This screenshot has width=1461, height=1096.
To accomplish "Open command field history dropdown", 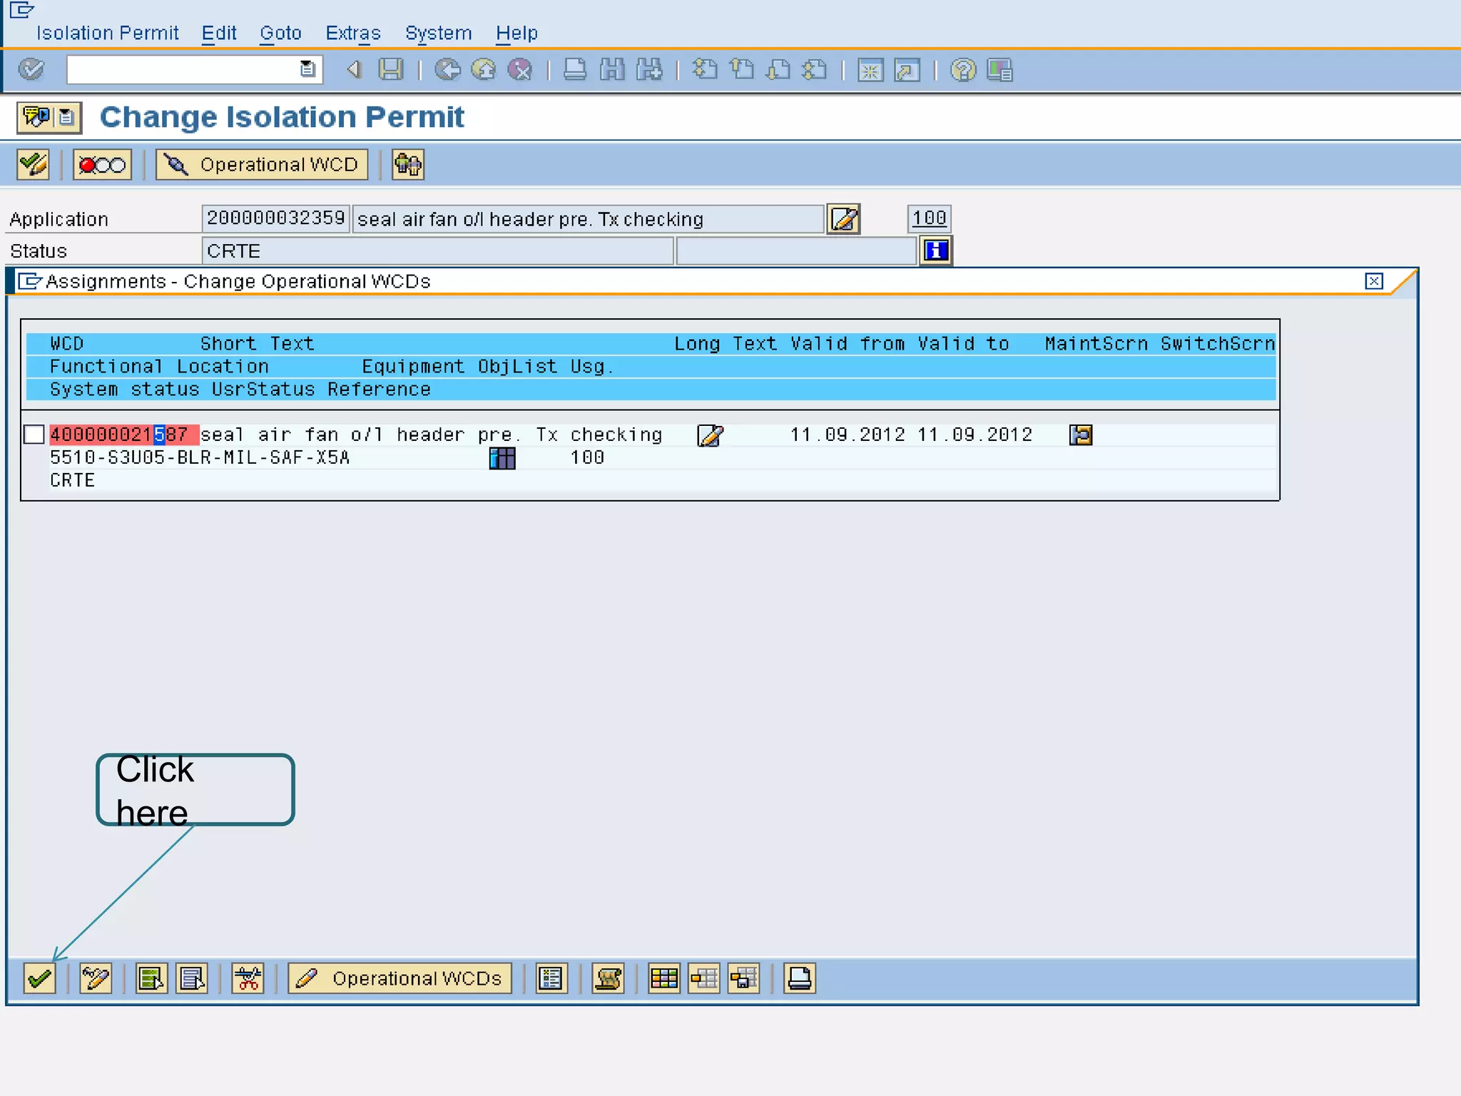I will tap(307, 70).
